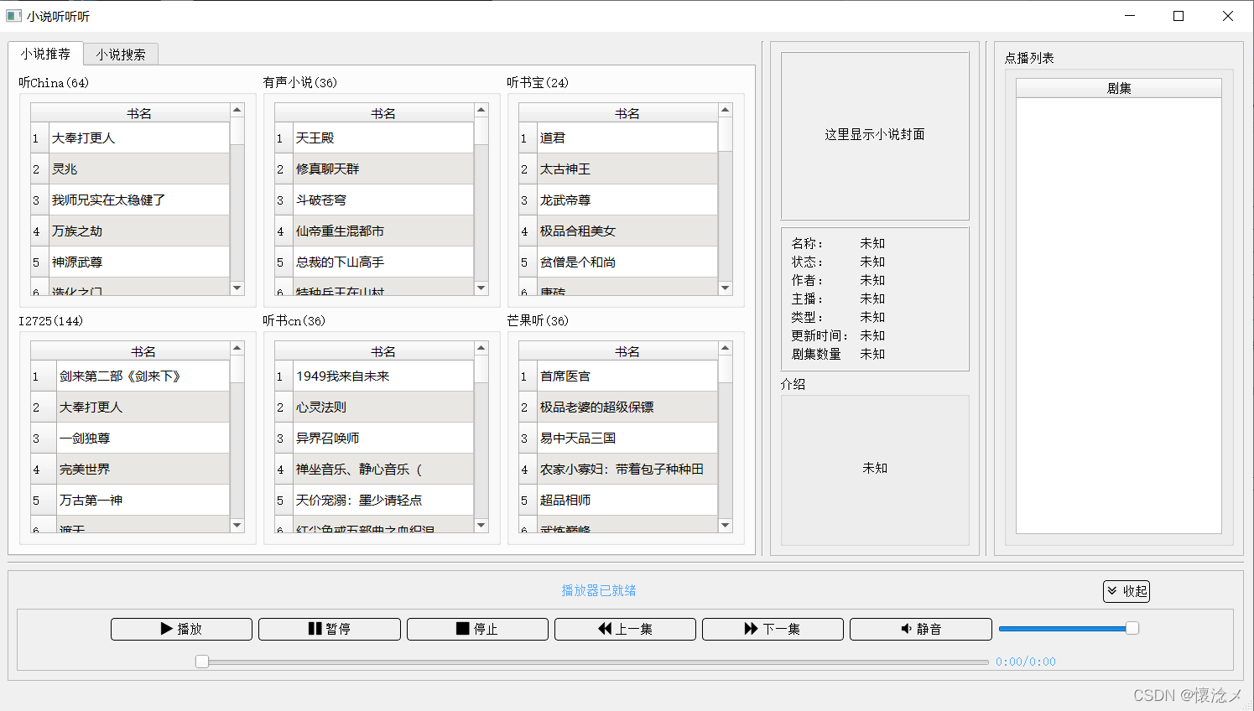Select 超品相师 novel

[x=627, y=500]
